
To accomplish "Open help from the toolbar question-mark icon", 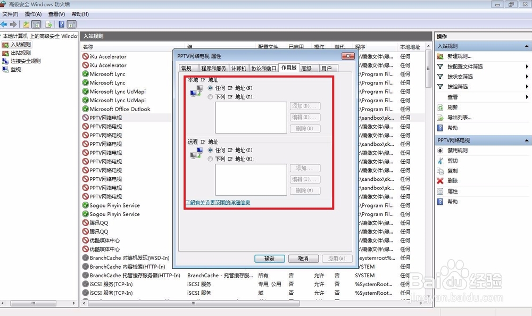I will click(61, 24).
